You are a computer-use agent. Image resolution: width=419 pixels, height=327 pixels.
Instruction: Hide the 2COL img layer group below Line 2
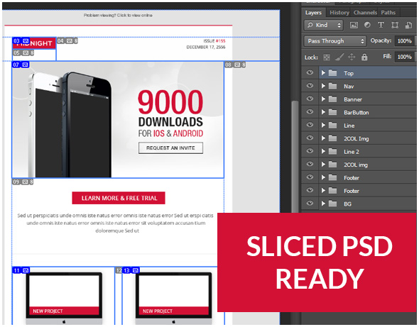click(x=310, y=164)
